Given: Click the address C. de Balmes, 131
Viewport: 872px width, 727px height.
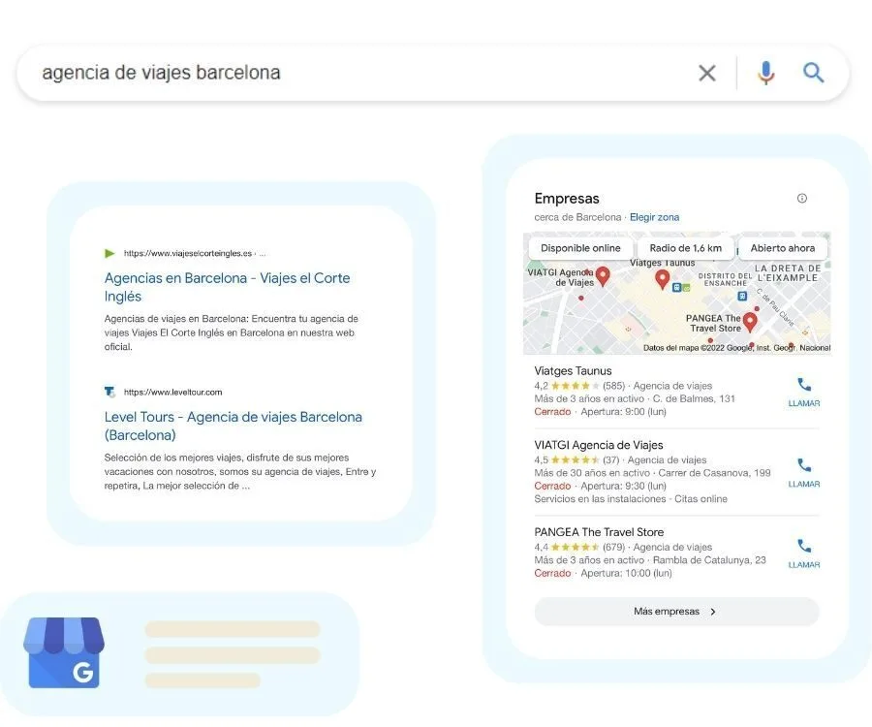Looking at the screenshot, I should [x=694, y=398].
